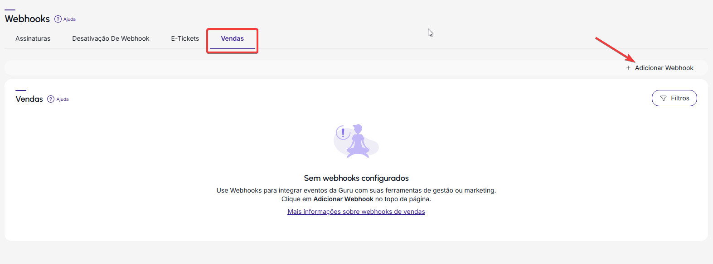This screenshot has width=713, height=264.
Task: Click the plus icon beside Adicionar Webhook
Action: (x=628, y=68)
